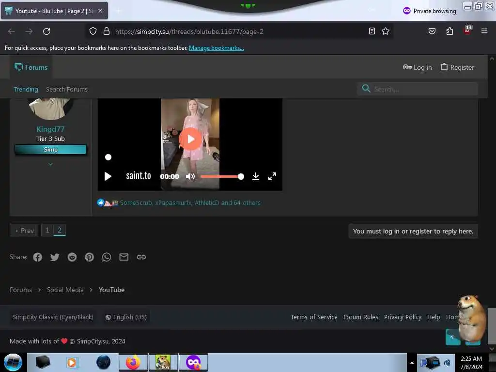Screen dimensions: 496x372
Task: Open the private browsing Firefox taskbar icon
Action: coord(193,362)
